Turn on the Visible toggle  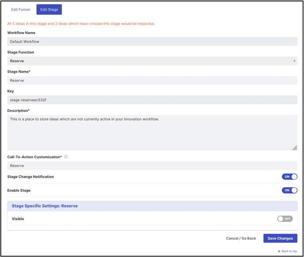pos(285,219)
